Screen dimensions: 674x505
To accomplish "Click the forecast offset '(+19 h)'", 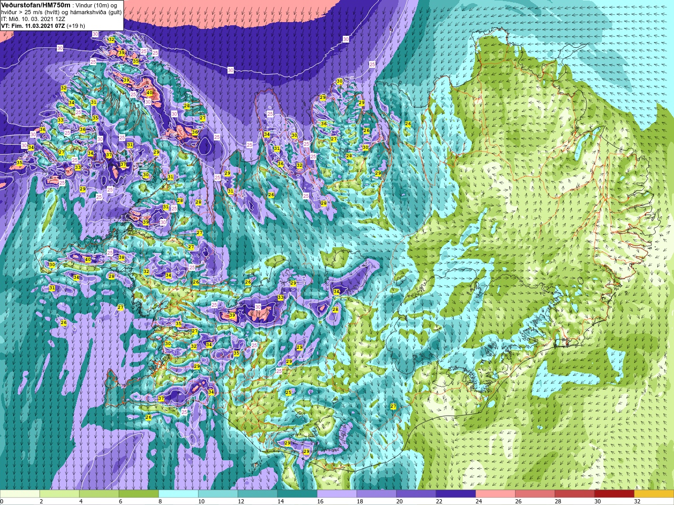I will click(x=76, y=26).
